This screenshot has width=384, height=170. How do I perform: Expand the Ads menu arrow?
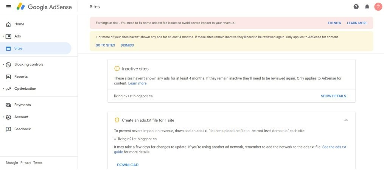pos(3,36)
